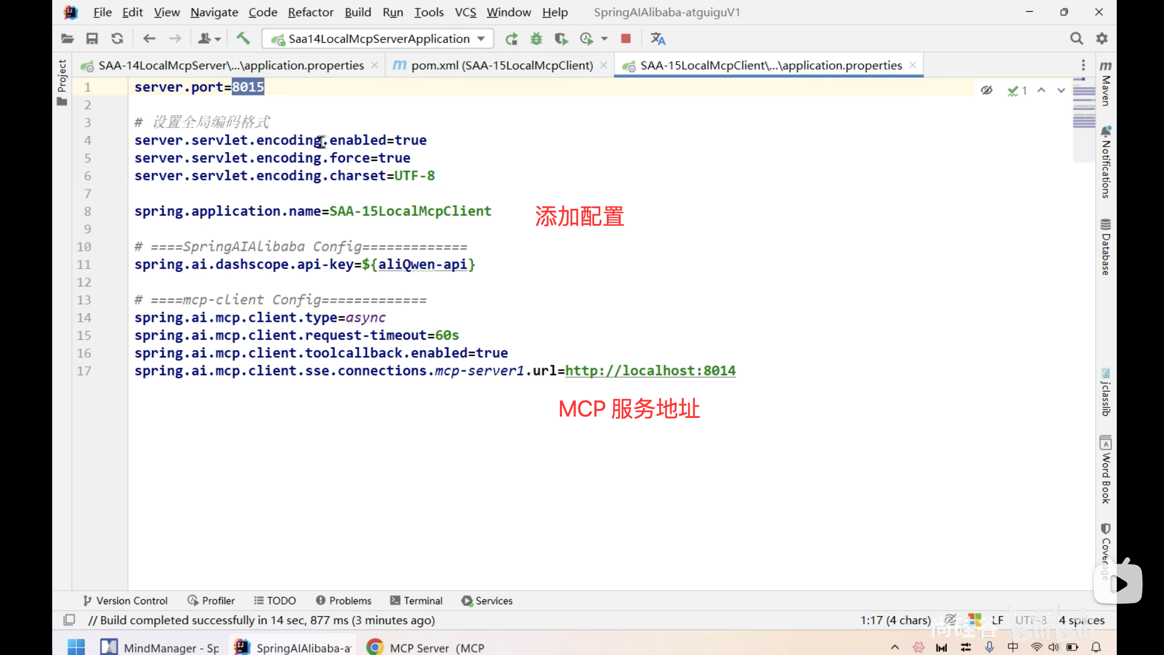Open the Problems tool window

coord(343,600)
